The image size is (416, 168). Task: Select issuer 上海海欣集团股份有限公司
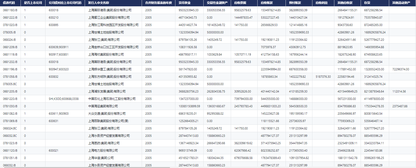coord(106,54)
